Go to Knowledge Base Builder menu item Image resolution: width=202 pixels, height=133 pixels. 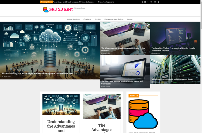(x=114, y=19)
